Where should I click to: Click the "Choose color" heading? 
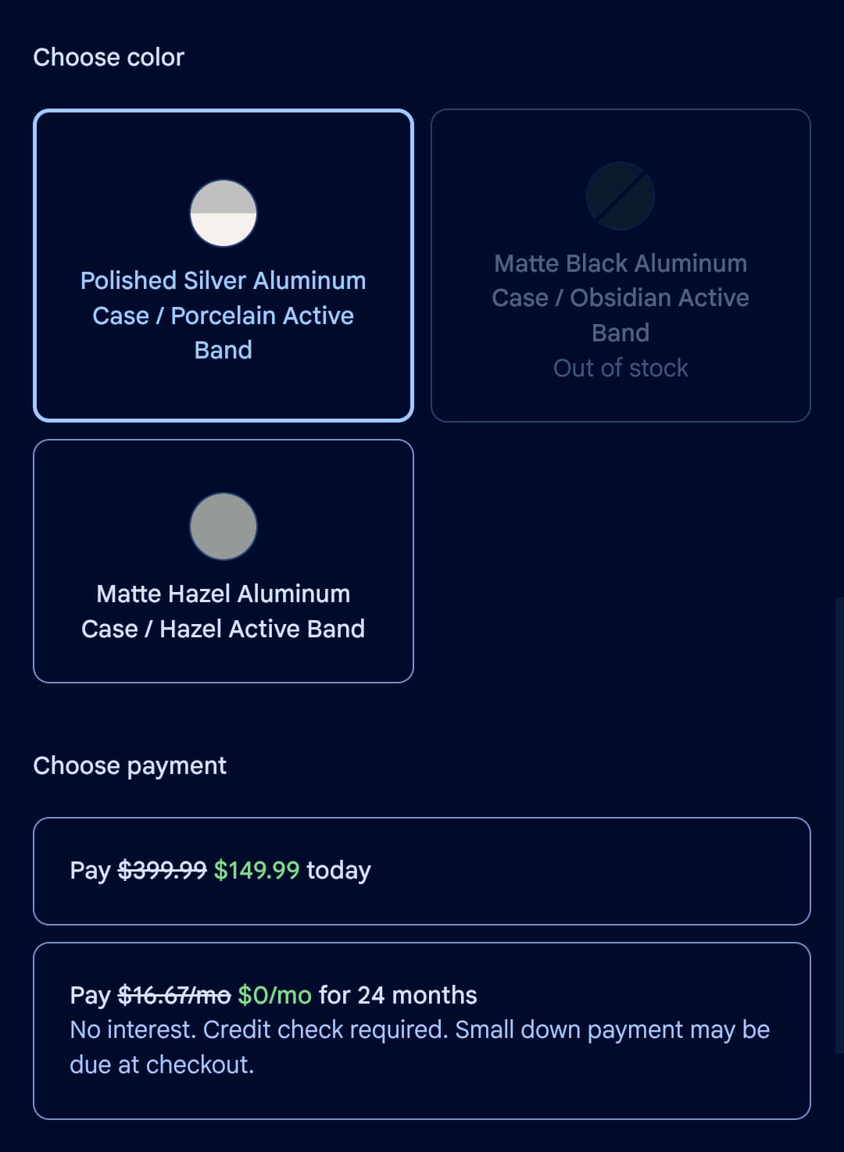109,57
